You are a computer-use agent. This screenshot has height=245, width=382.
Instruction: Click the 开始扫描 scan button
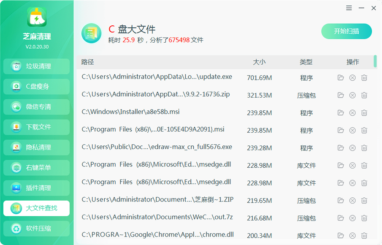click(347, 31)
